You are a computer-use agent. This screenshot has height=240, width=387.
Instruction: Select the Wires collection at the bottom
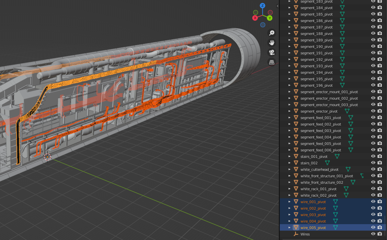[305, 234]
